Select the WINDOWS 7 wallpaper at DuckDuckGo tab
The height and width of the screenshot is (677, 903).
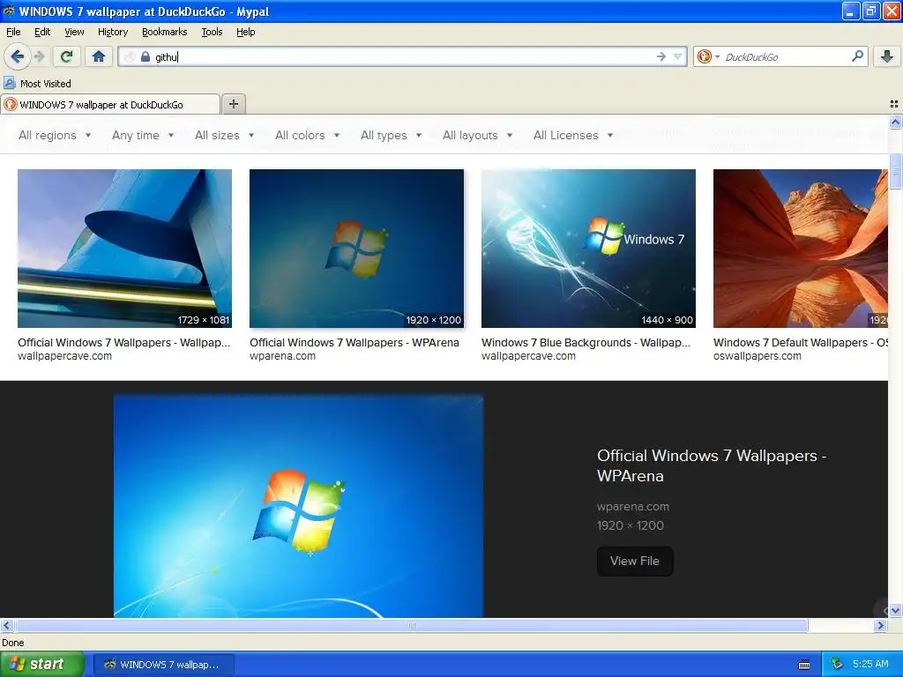click(x=110, y=104)
